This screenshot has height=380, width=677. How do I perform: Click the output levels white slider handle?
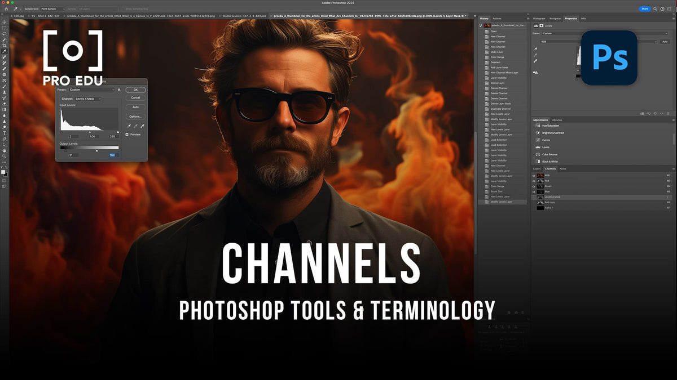click(x=96, y=151)
